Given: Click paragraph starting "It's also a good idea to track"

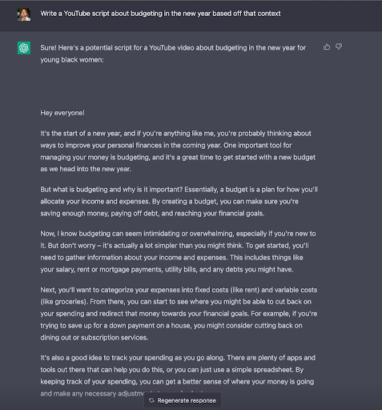Looking at the screenshot, I should click(178, 376).
